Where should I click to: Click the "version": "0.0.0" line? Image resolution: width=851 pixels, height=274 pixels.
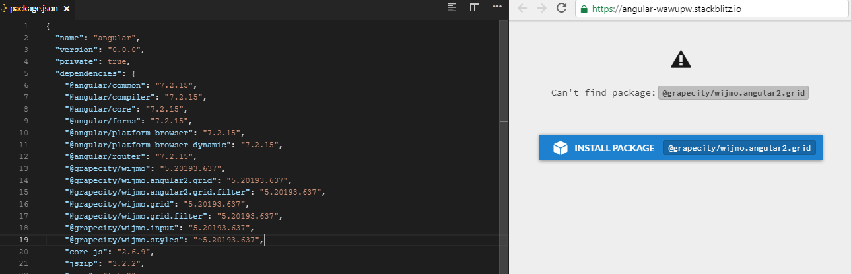coord(100,50)
